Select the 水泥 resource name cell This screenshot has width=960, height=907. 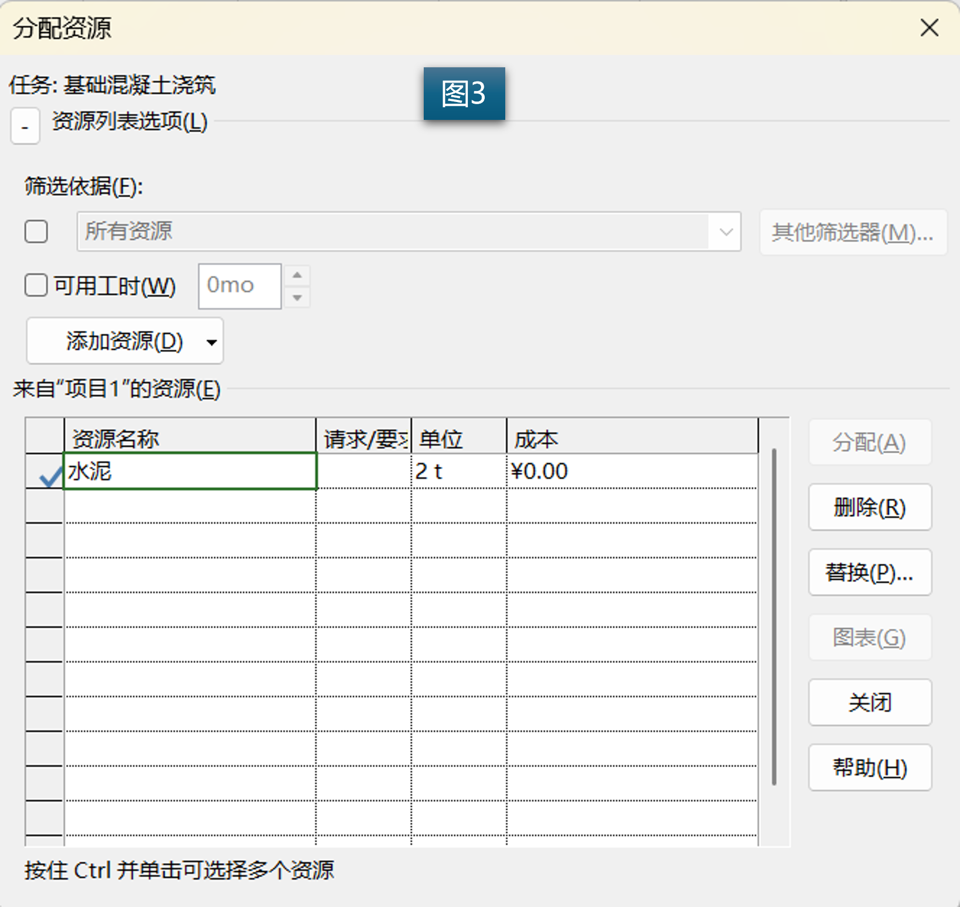point(190,471)
